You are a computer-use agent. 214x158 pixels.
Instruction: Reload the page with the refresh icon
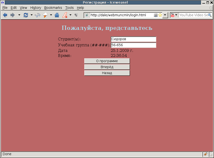point(26,15)
